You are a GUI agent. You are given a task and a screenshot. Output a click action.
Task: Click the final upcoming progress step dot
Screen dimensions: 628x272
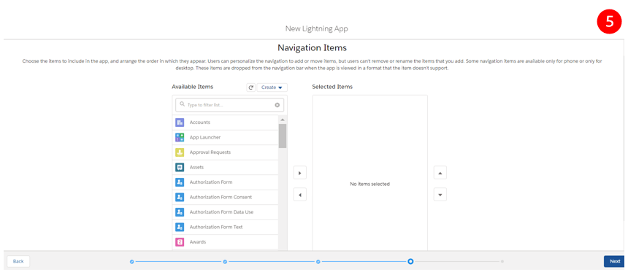click(502, 262)
